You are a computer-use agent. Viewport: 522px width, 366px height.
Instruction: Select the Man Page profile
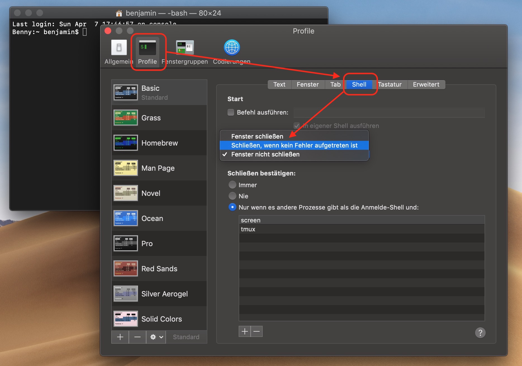click(159, 168)
